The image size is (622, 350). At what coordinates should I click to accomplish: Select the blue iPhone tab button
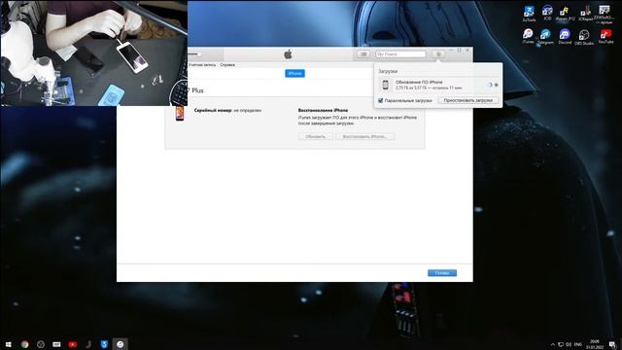[x=294, y=74]
